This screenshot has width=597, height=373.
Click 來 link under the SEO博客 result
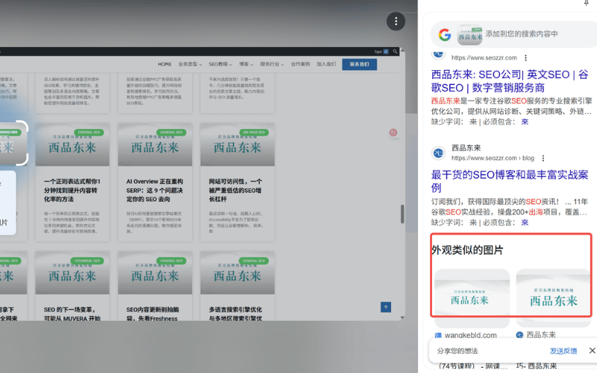(525, 222)
